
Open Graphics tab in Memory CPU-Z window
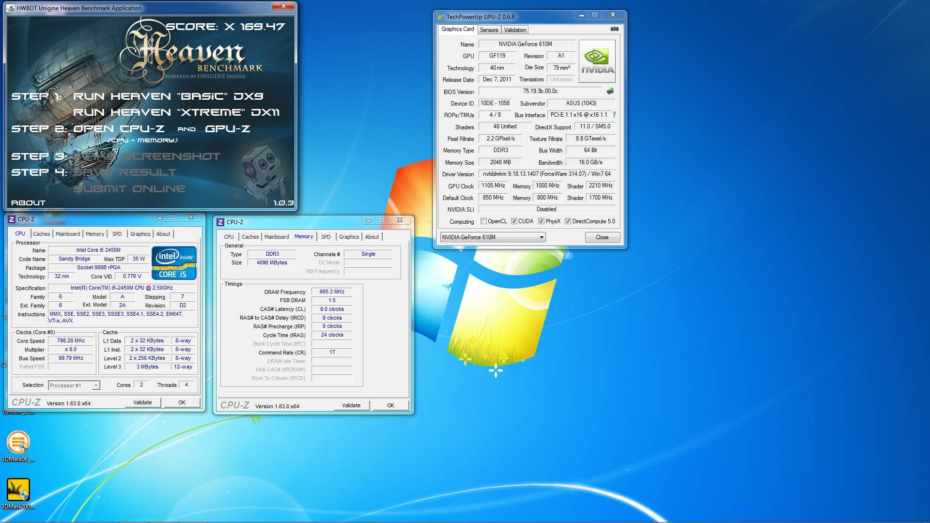tap(349, 237)
